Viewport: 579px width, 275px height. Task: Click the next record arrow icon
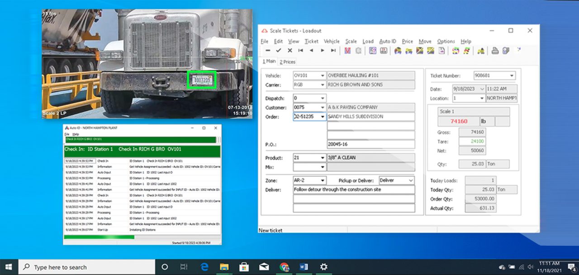point(322,51)
